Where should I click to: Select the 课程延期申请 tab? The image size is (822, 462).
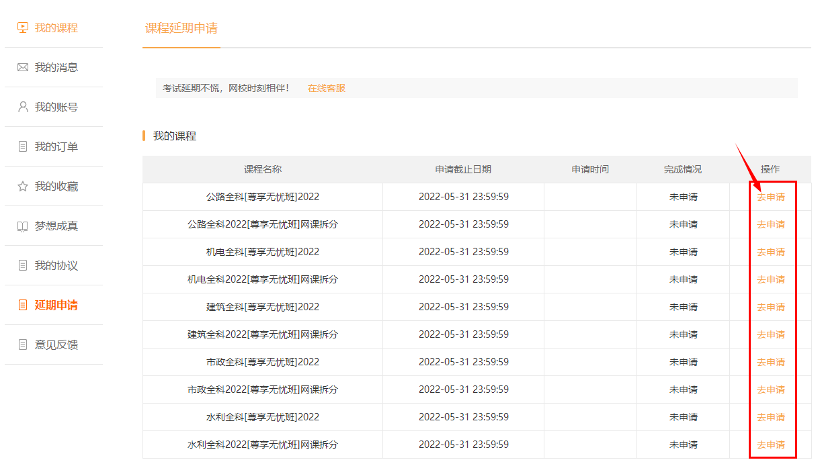click(181, 28)
